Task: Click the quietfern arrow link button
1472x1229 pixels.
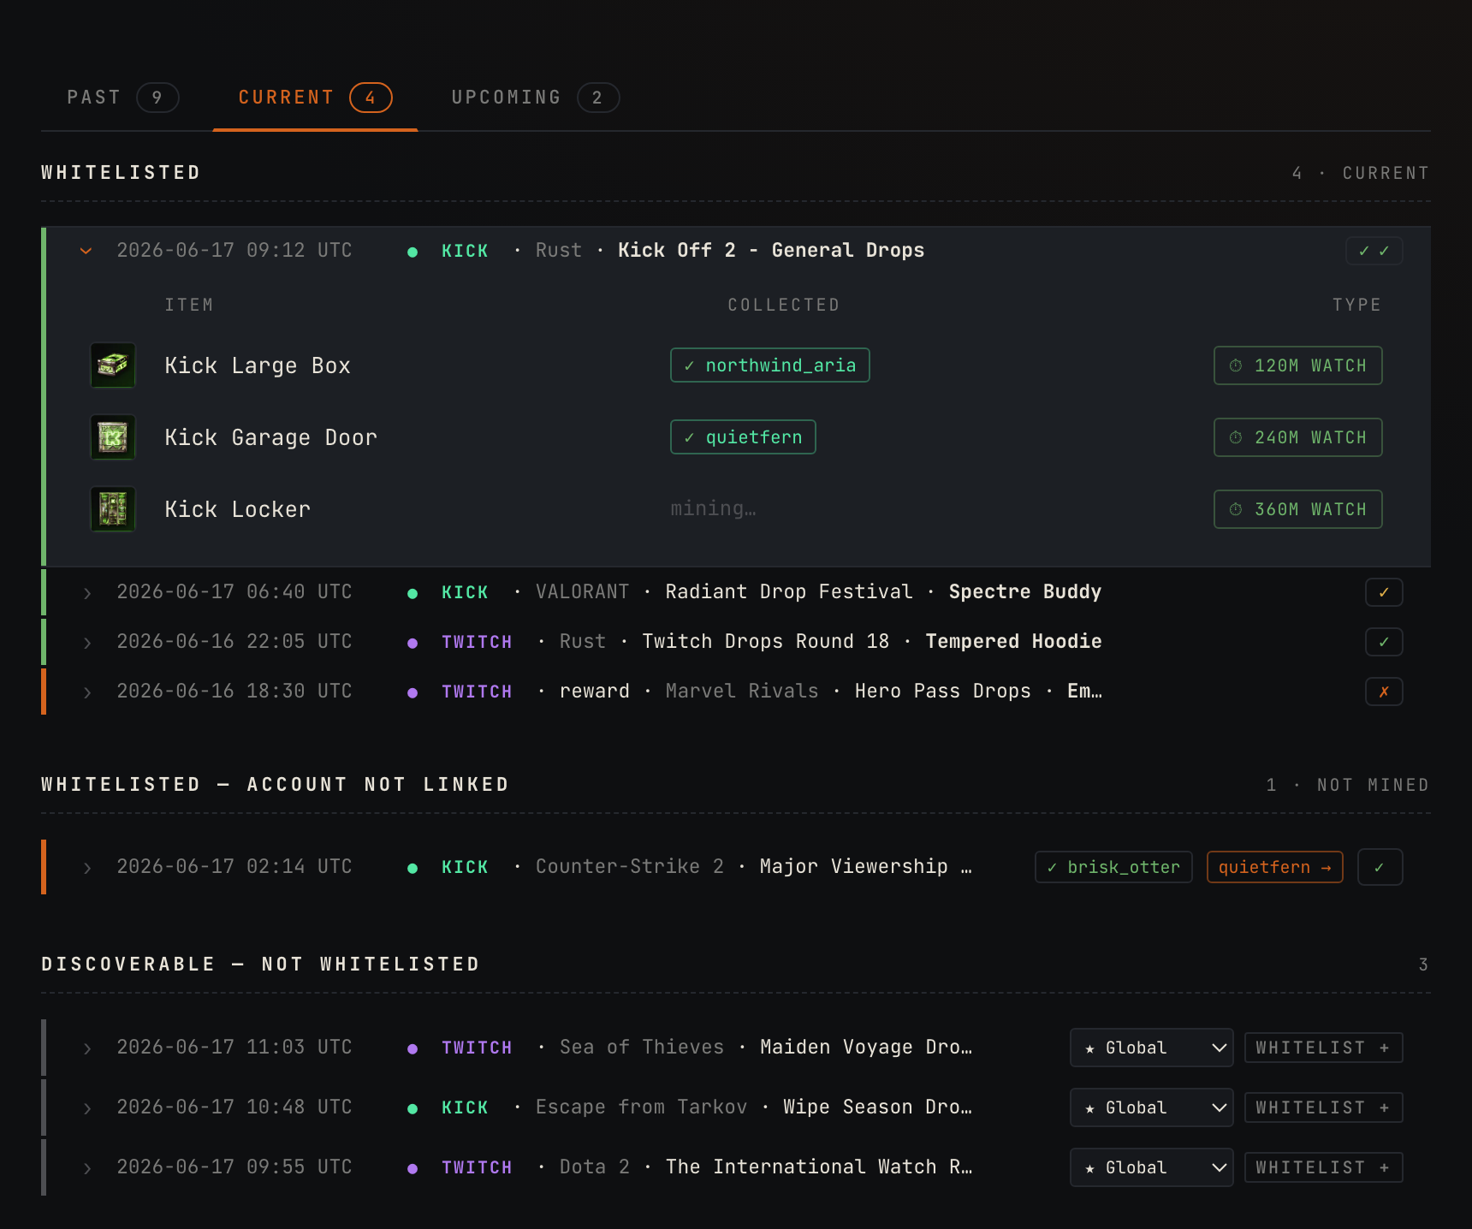Action: pos(1274,867)
